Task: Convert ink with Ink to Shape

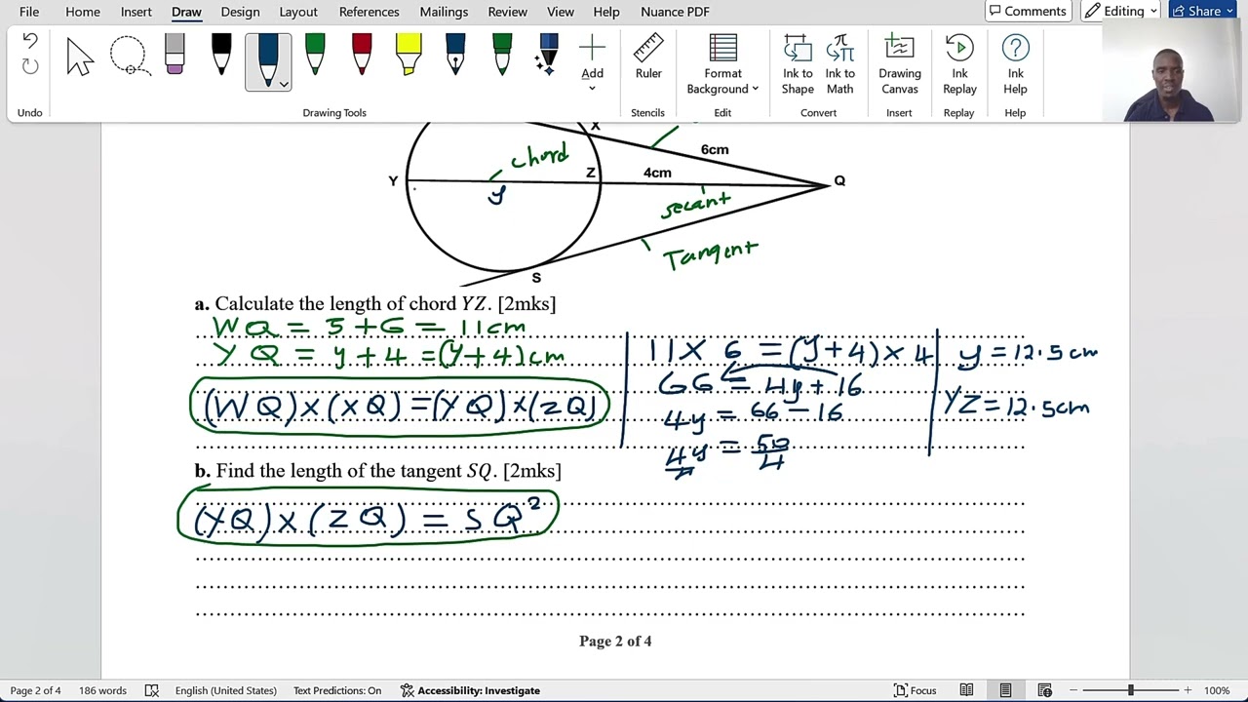Action: (x=798, y=64)
